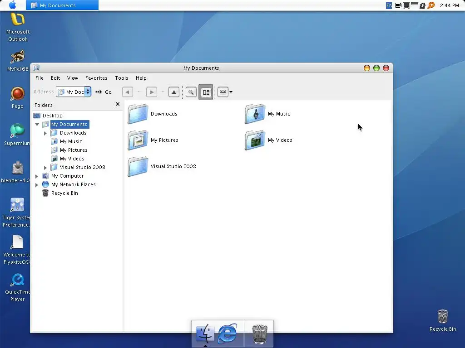Open the Downloads folder icon in main pane
465x348 pixels.
138,114
